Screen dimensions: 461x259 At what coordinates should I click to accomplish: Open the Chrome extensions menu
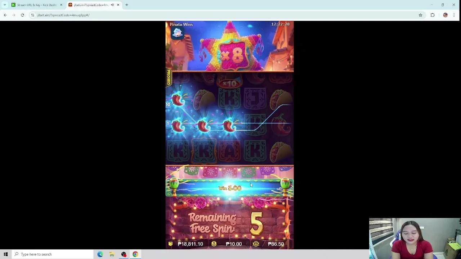pyautogui.click(x=433, y=15)
